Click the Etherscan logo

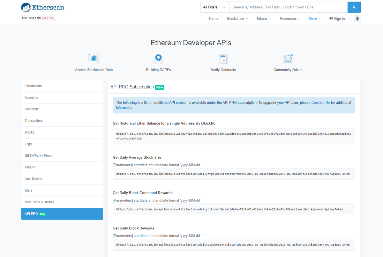pos(42,7)
